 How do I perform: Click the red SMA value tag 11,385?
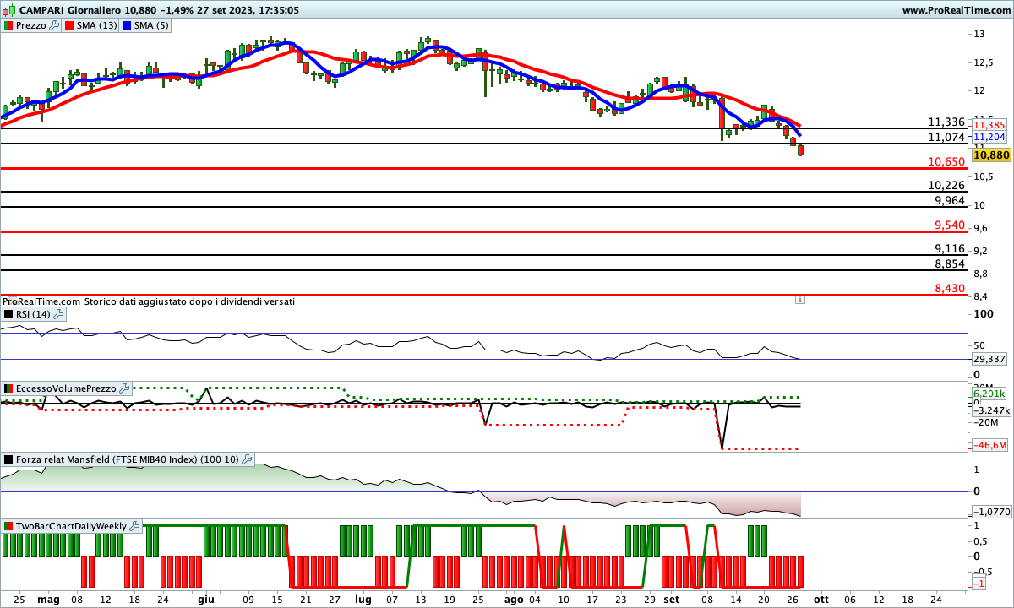(990, 124)
